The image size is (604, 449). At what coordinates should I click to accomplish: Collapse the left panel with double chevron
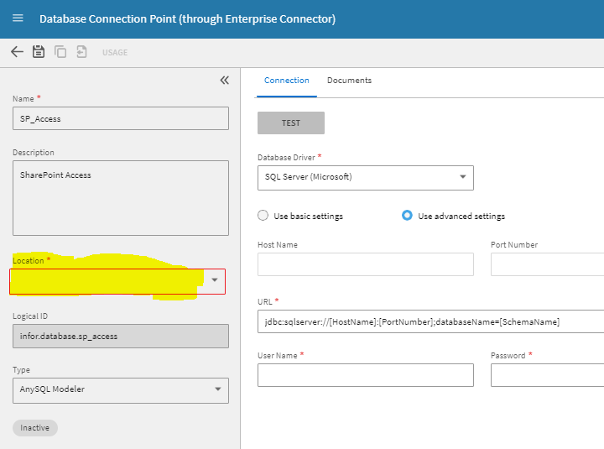pyautogui.click(x=225, y=81)
